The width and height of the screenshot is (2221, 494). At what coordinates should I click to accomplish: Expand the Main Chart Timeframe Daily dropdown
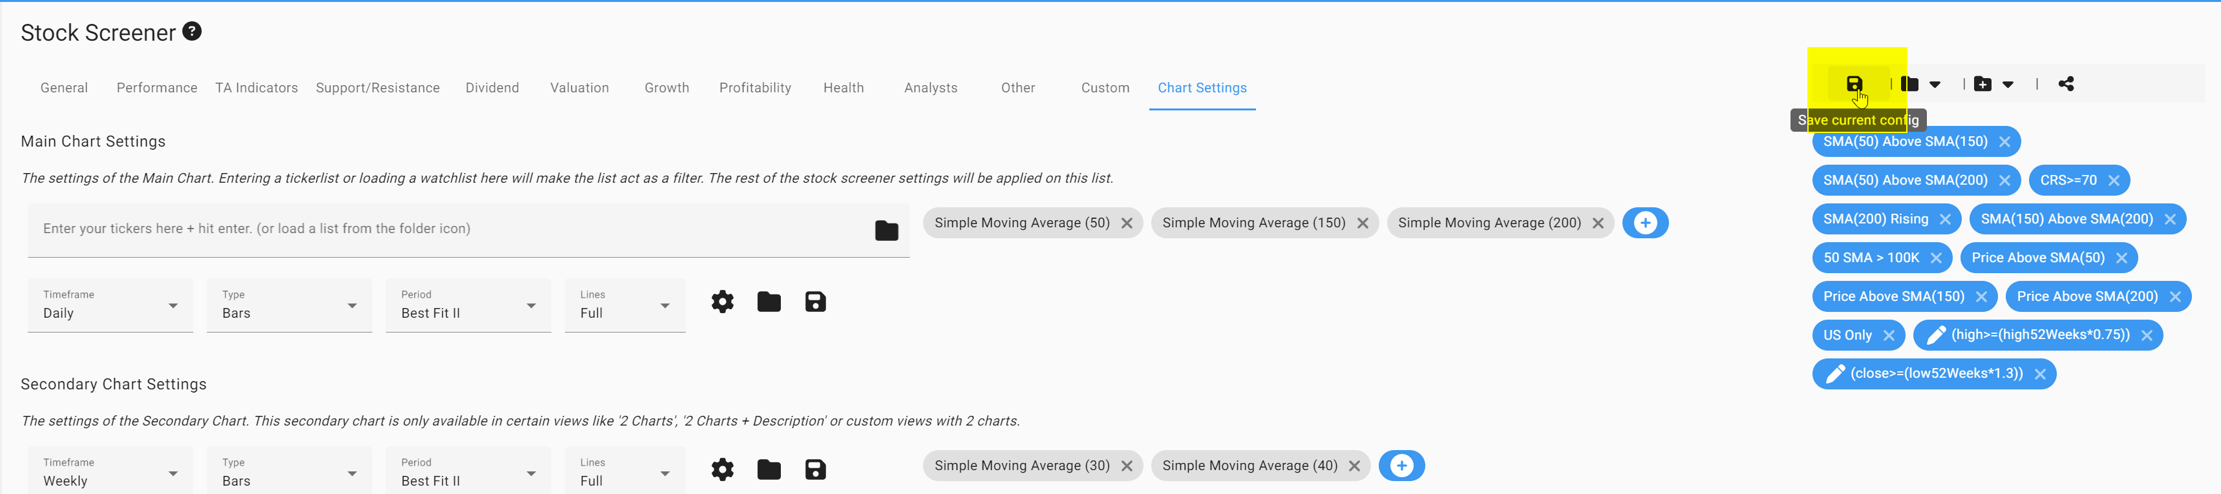111,305
